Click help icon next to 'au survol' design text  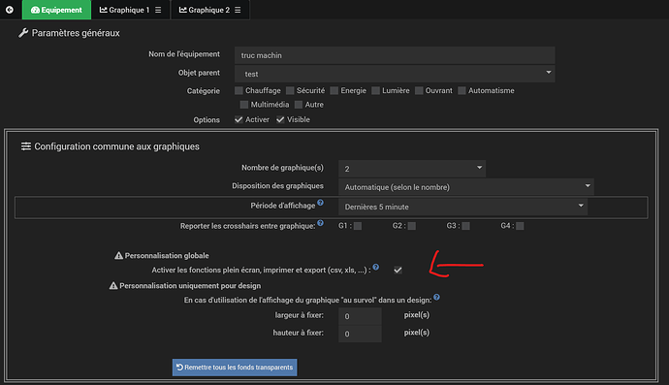[x=436, y=297]
